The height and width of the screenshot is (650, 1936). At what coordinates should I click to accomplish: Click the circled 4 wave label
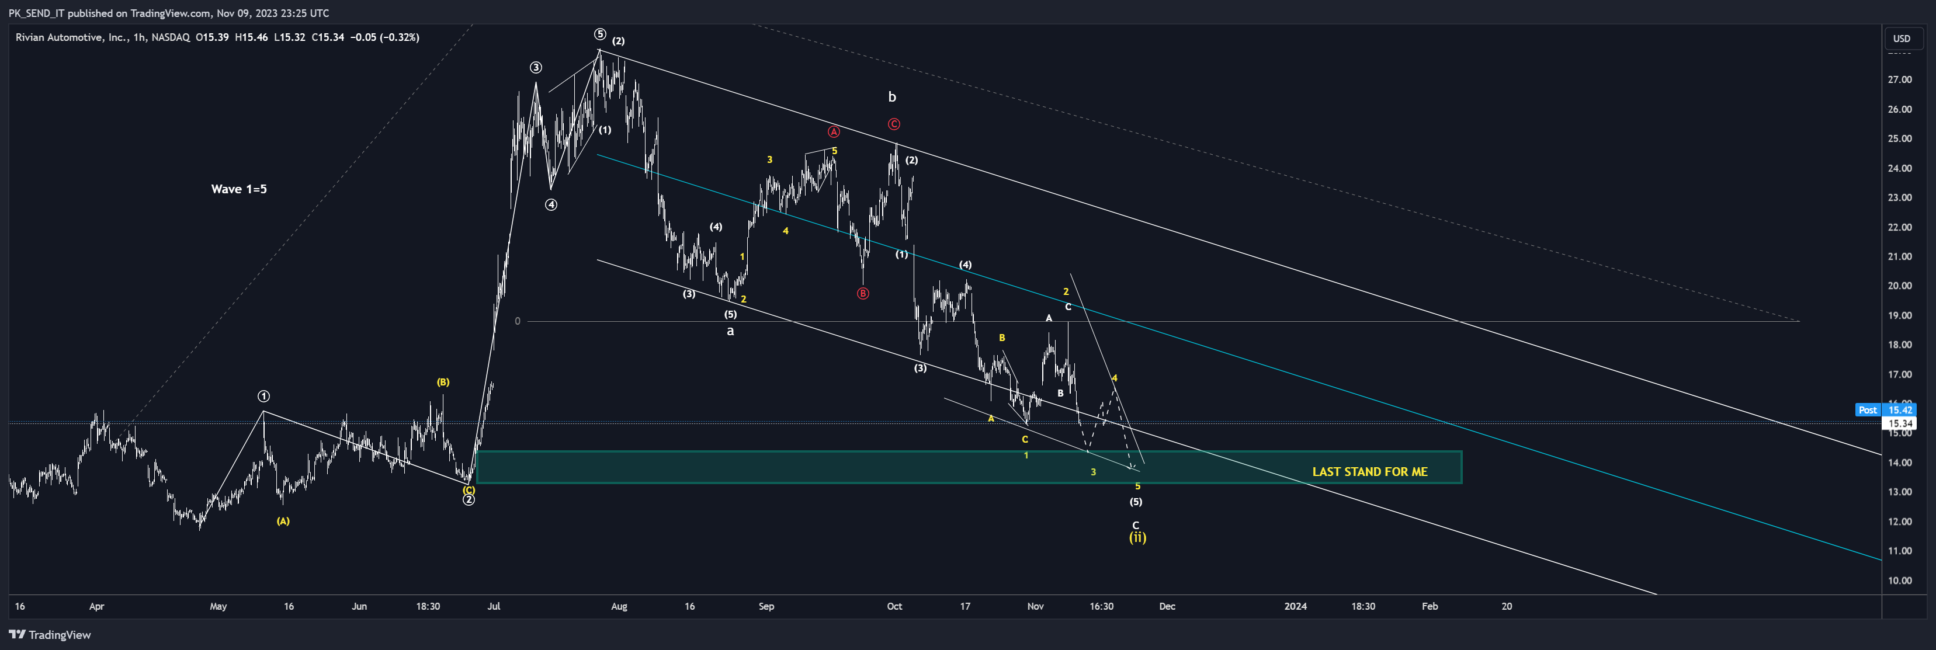point(551,205)
